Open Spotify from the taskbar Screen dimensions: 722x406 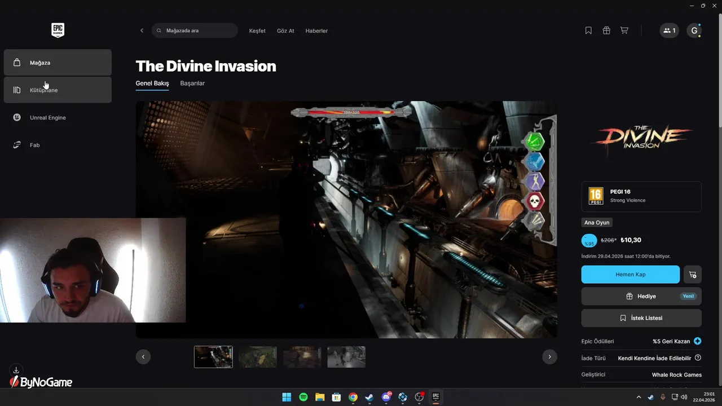pos(303,397)
